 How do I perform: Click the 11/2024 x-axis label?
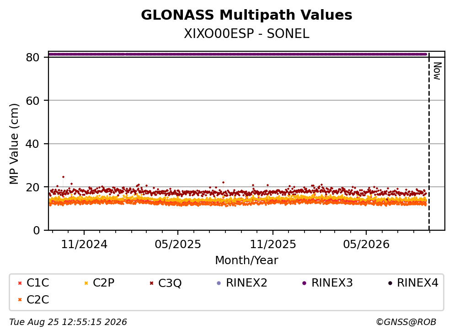pos(84,244)
